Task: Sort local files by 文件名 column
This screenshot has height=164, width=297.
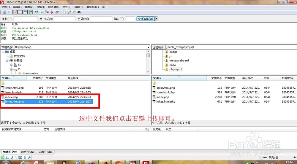Action: [x=14, y=78]
